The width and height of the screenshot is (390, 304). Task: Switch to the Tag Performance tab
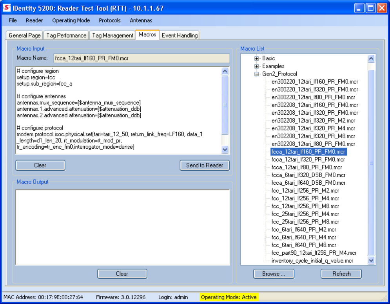66,35
